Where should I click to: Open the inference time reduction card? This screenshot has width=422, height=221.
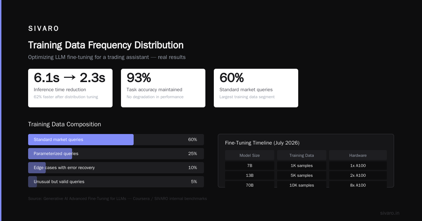pos(70,88)
